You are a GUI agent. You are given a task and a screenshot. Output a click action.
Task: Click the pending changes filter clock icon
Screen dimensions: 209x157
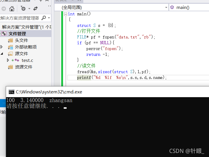point(23,8)
